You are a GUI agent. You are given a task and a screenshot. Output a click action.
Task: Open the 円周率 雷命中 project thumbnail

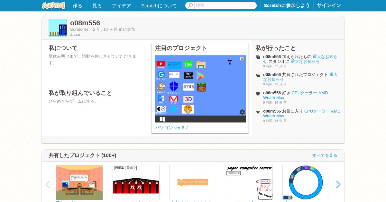click(136, 182)
